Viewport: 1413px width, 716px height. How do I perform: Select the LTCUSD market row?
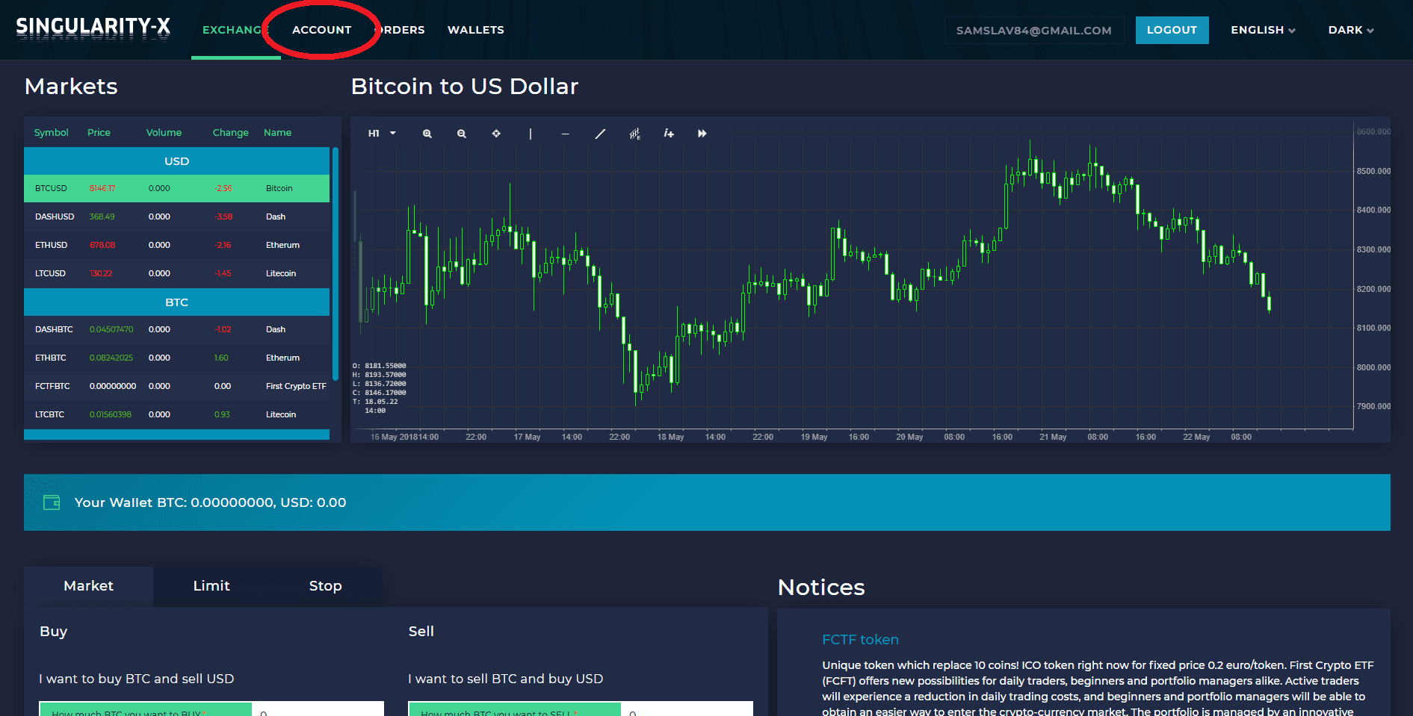[176, 273]
